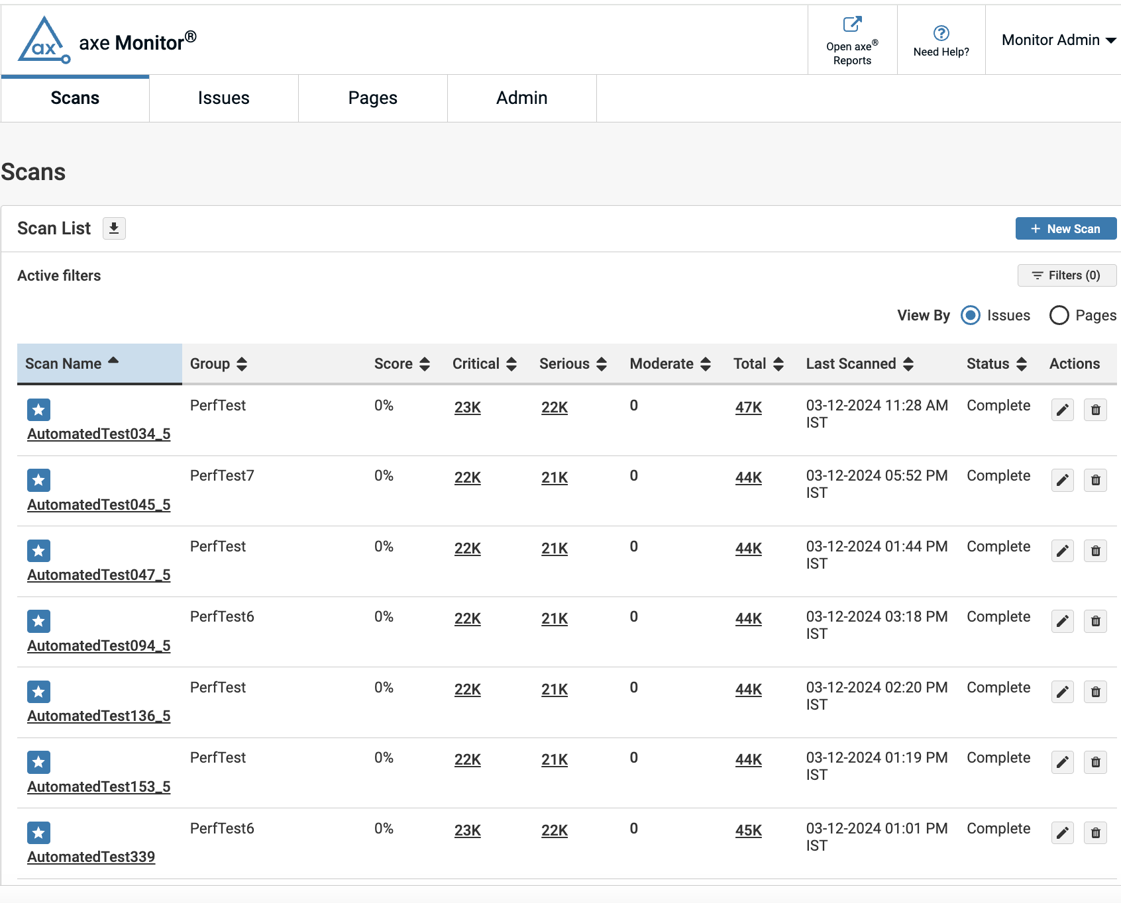
Task: Open the Filters (0) panel
Action: [x=1067, y=275]
